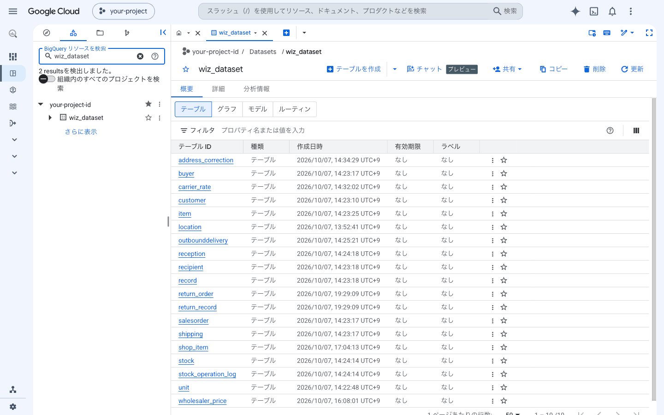Star the wiz_dataset title
The height and width of the screenshot is (415, 664).
(186, 69)
